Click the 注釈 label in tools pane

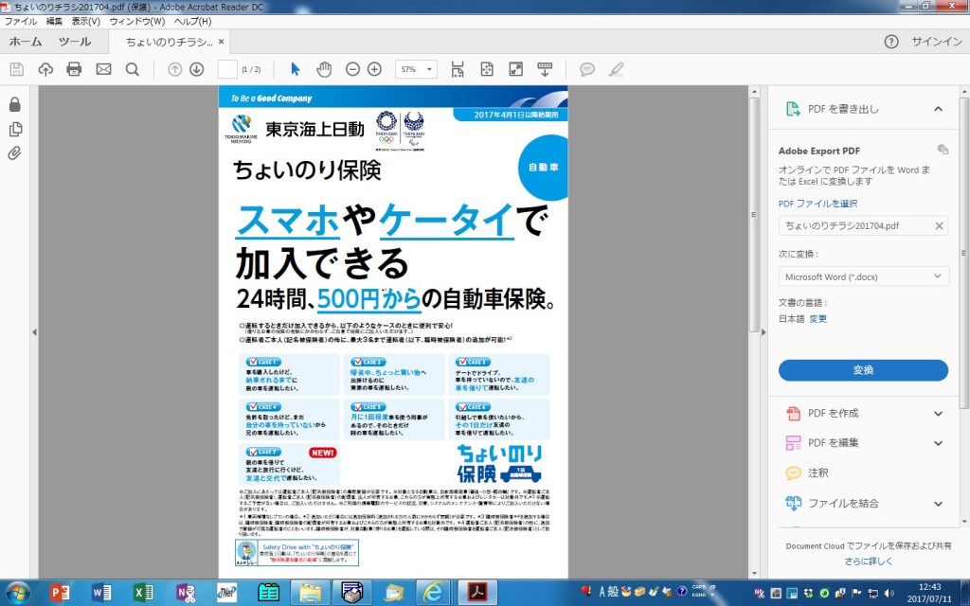click(817, 473)
